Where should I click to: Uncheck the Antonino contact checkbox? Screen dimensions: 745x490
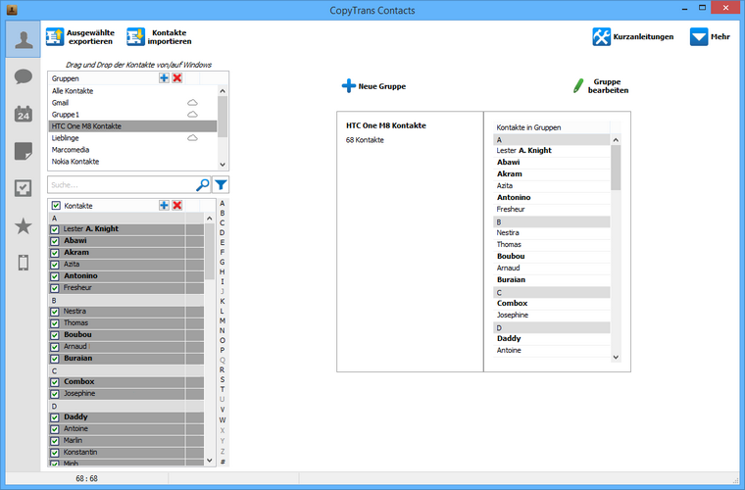55,276
